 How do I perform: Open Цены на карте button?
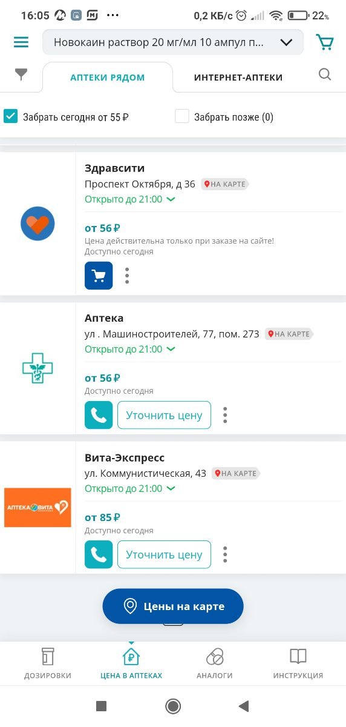[173, 606]
